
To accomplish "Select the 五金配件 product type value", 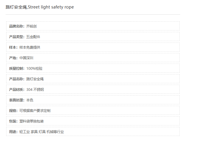I will tap(33, 37).
